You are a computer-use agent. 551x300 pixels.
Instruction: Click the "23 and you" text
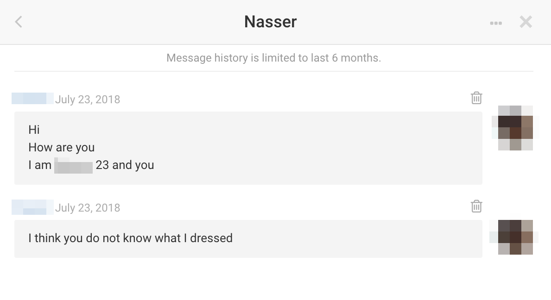(x=125, y=165)
